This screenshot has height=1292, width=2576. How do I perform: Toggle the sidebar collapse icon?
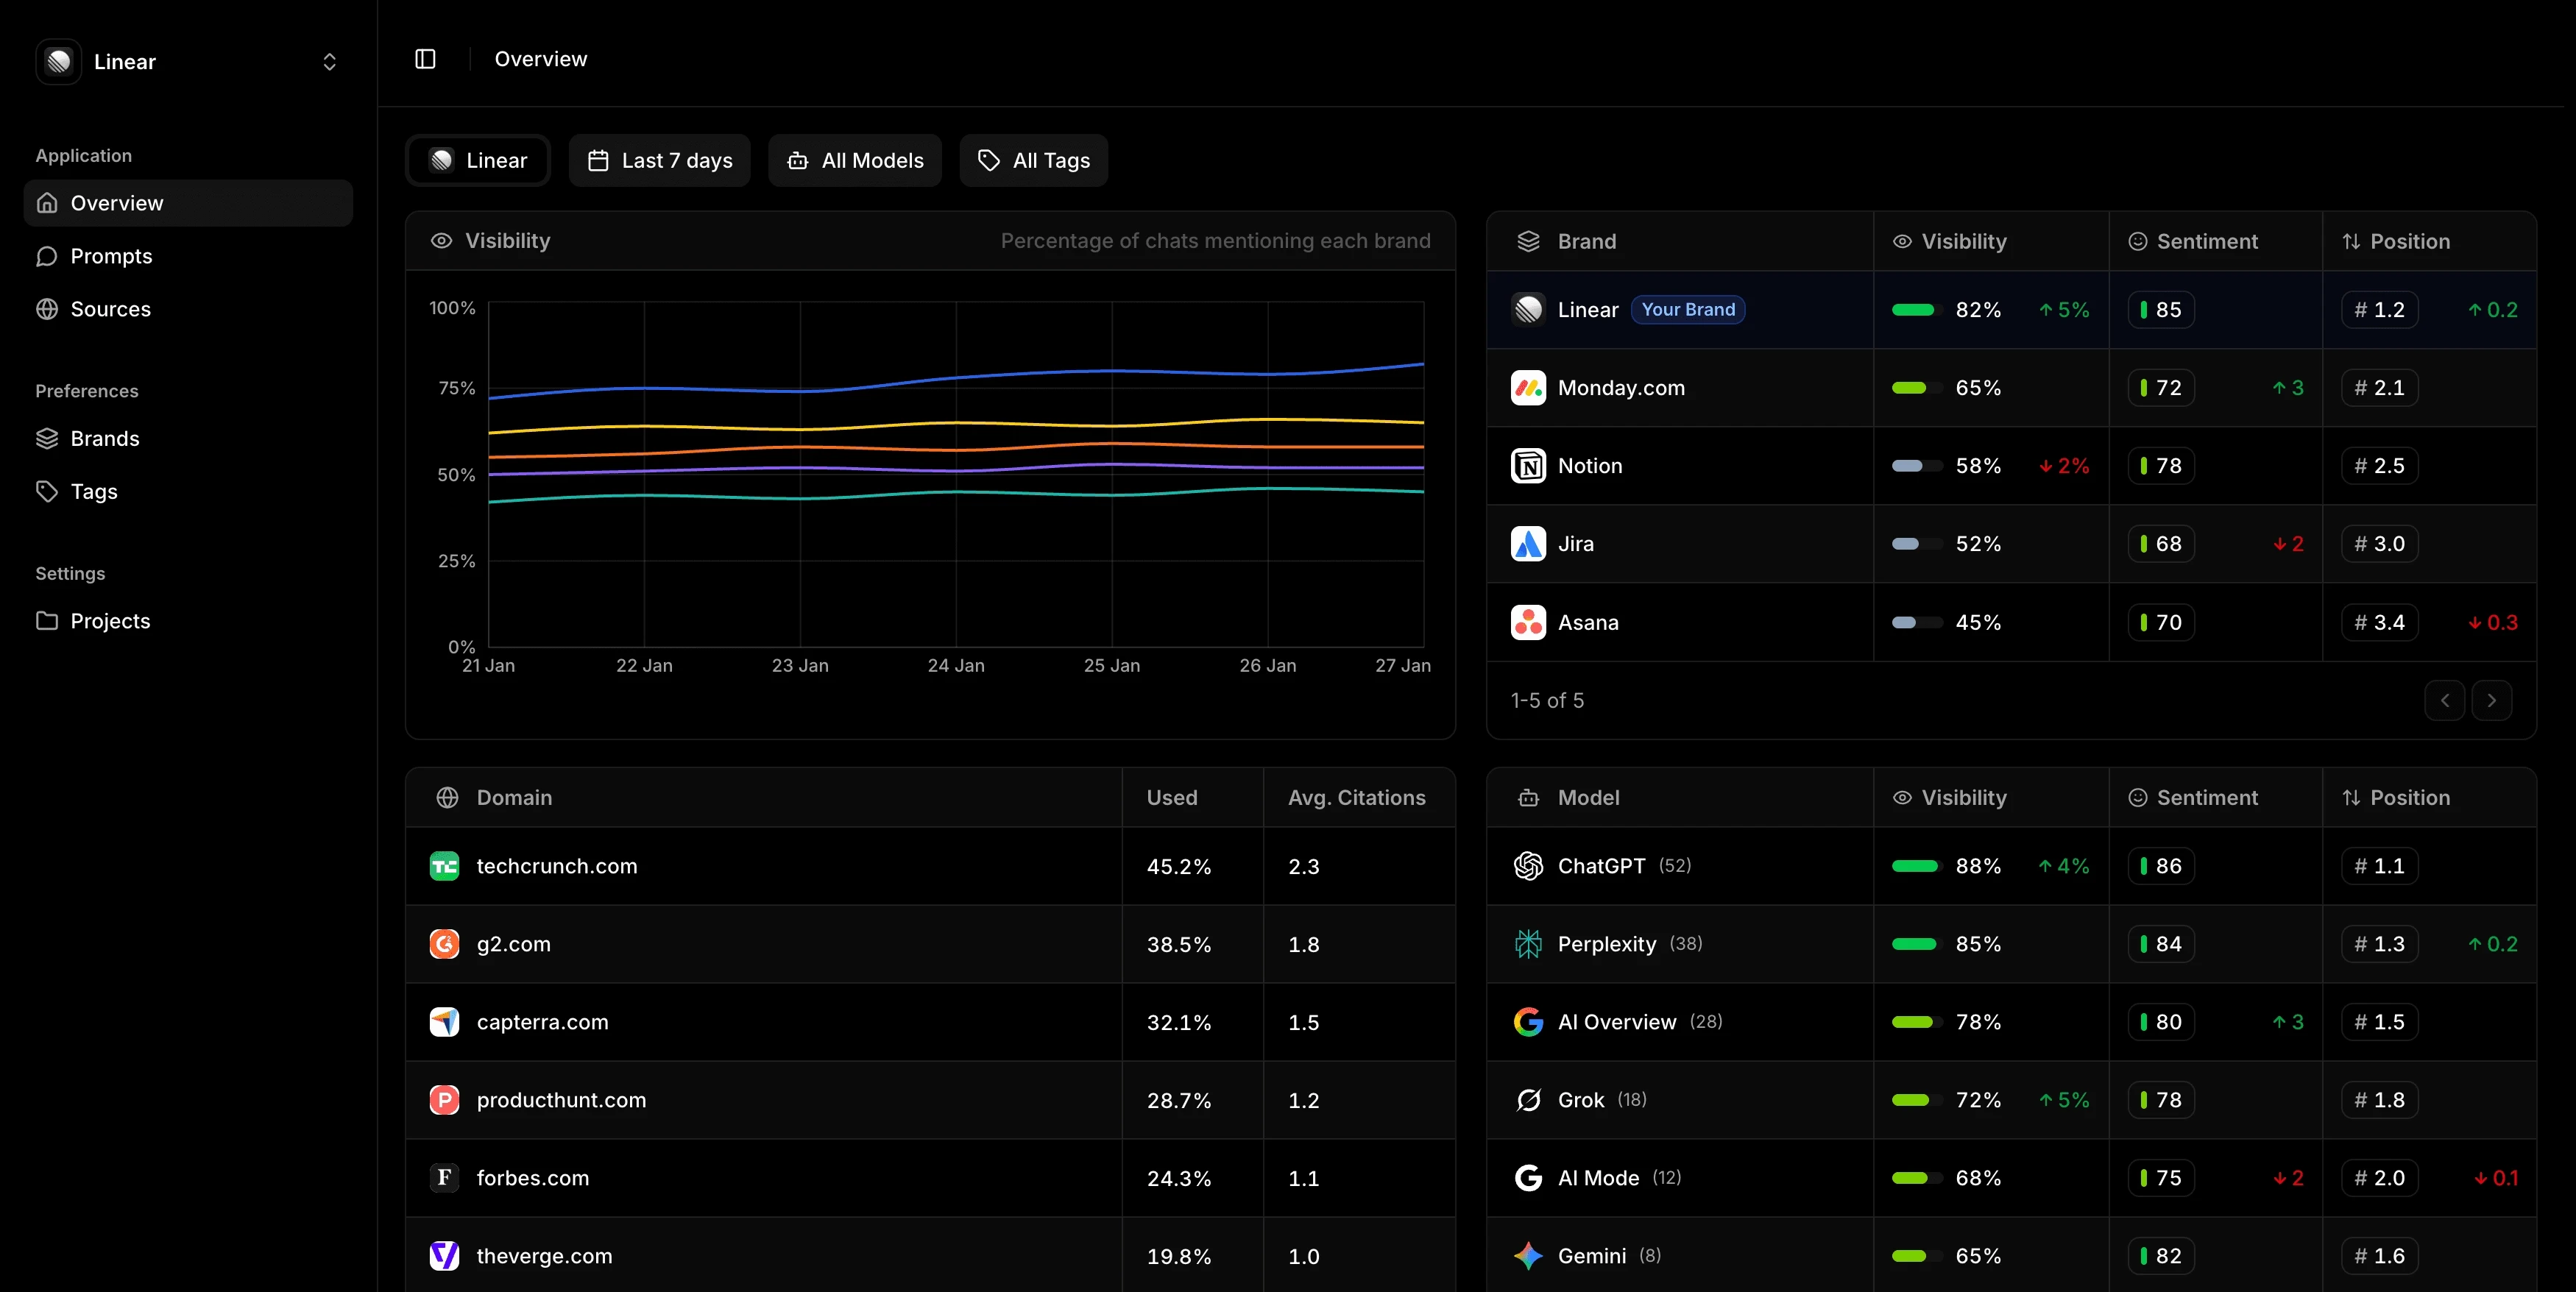pyautogui.click(x=425, y=59)
